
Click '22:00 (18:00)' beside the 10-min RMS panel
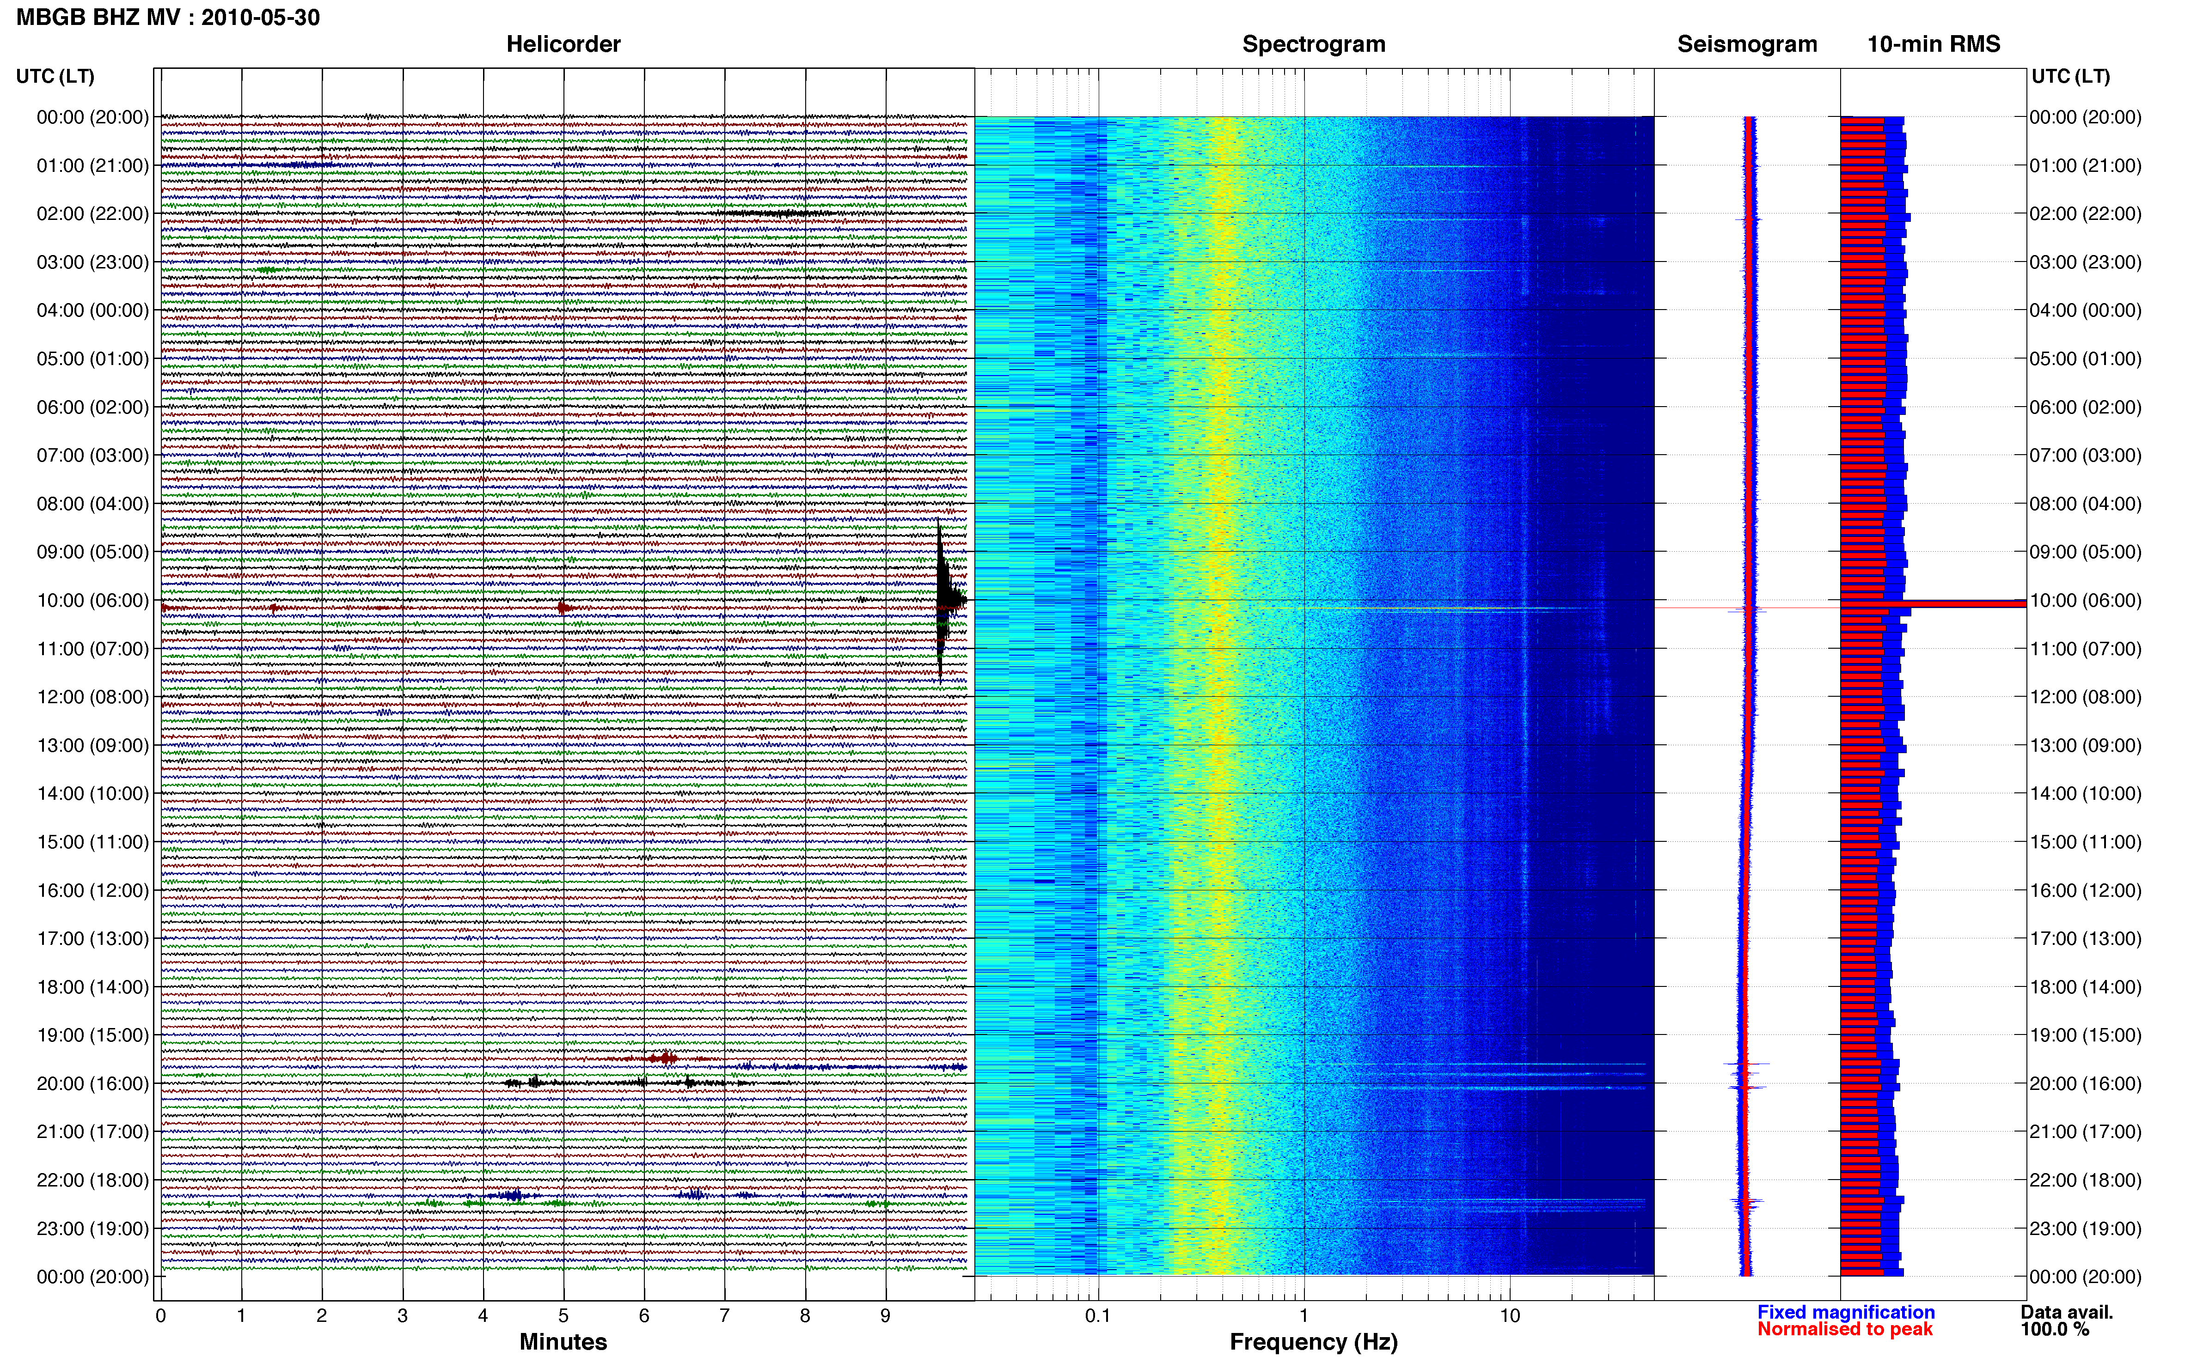pyautogui.click(x=2085, y=1180)
